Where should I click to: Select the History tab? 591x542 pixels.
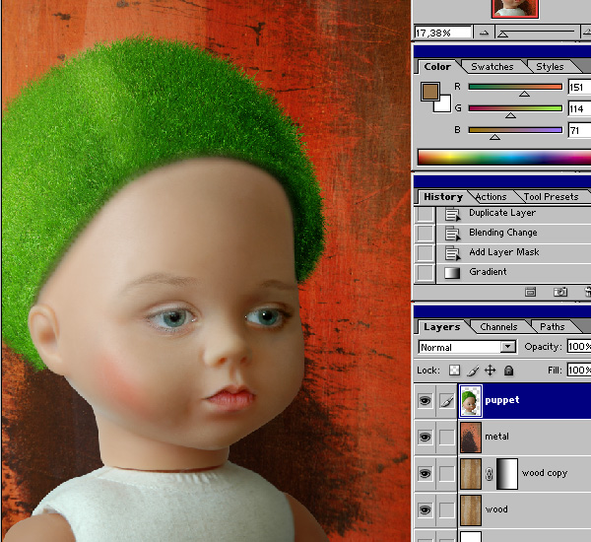click(443, 197)
